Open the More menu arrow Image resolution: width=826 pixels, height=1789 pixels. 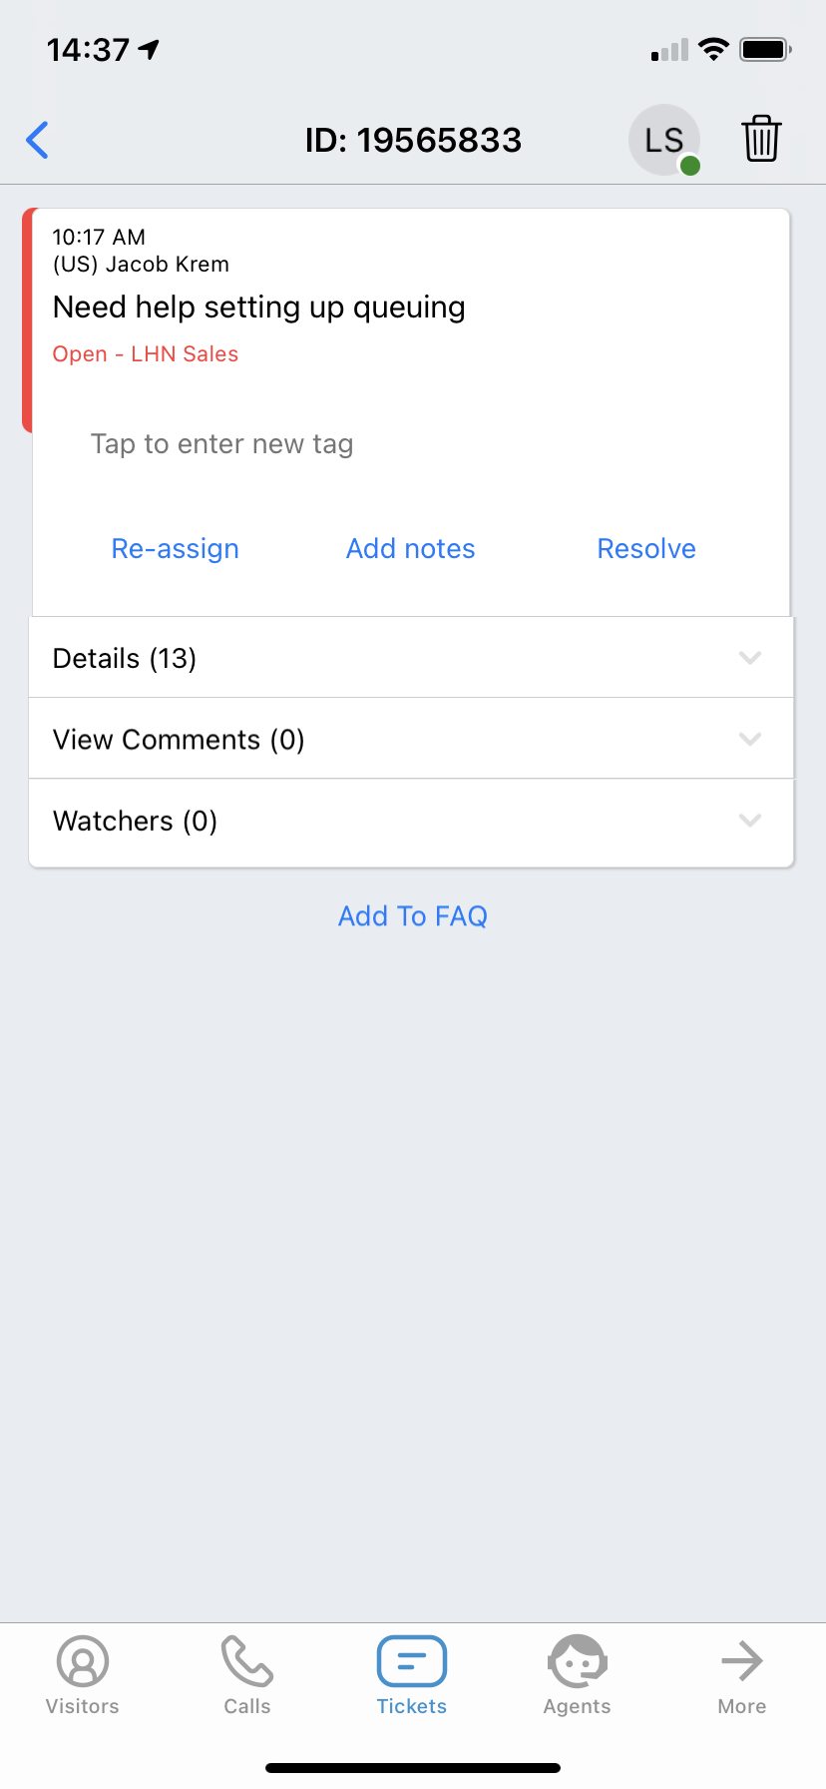tap(741, 1662)
